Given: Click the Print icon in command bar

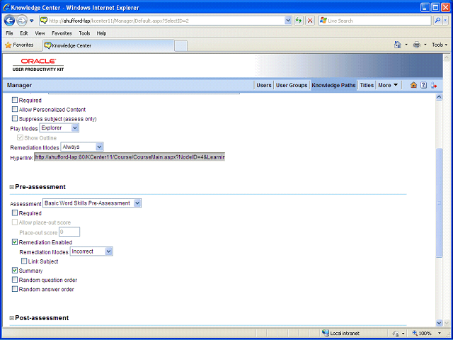Looking at the screenshot, I should pyautogui.click(x=417, y=45).
